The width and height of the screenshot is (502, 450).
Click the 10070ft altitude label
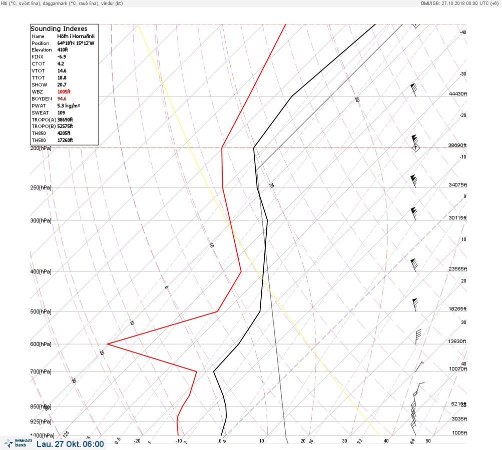click(458, 369)
